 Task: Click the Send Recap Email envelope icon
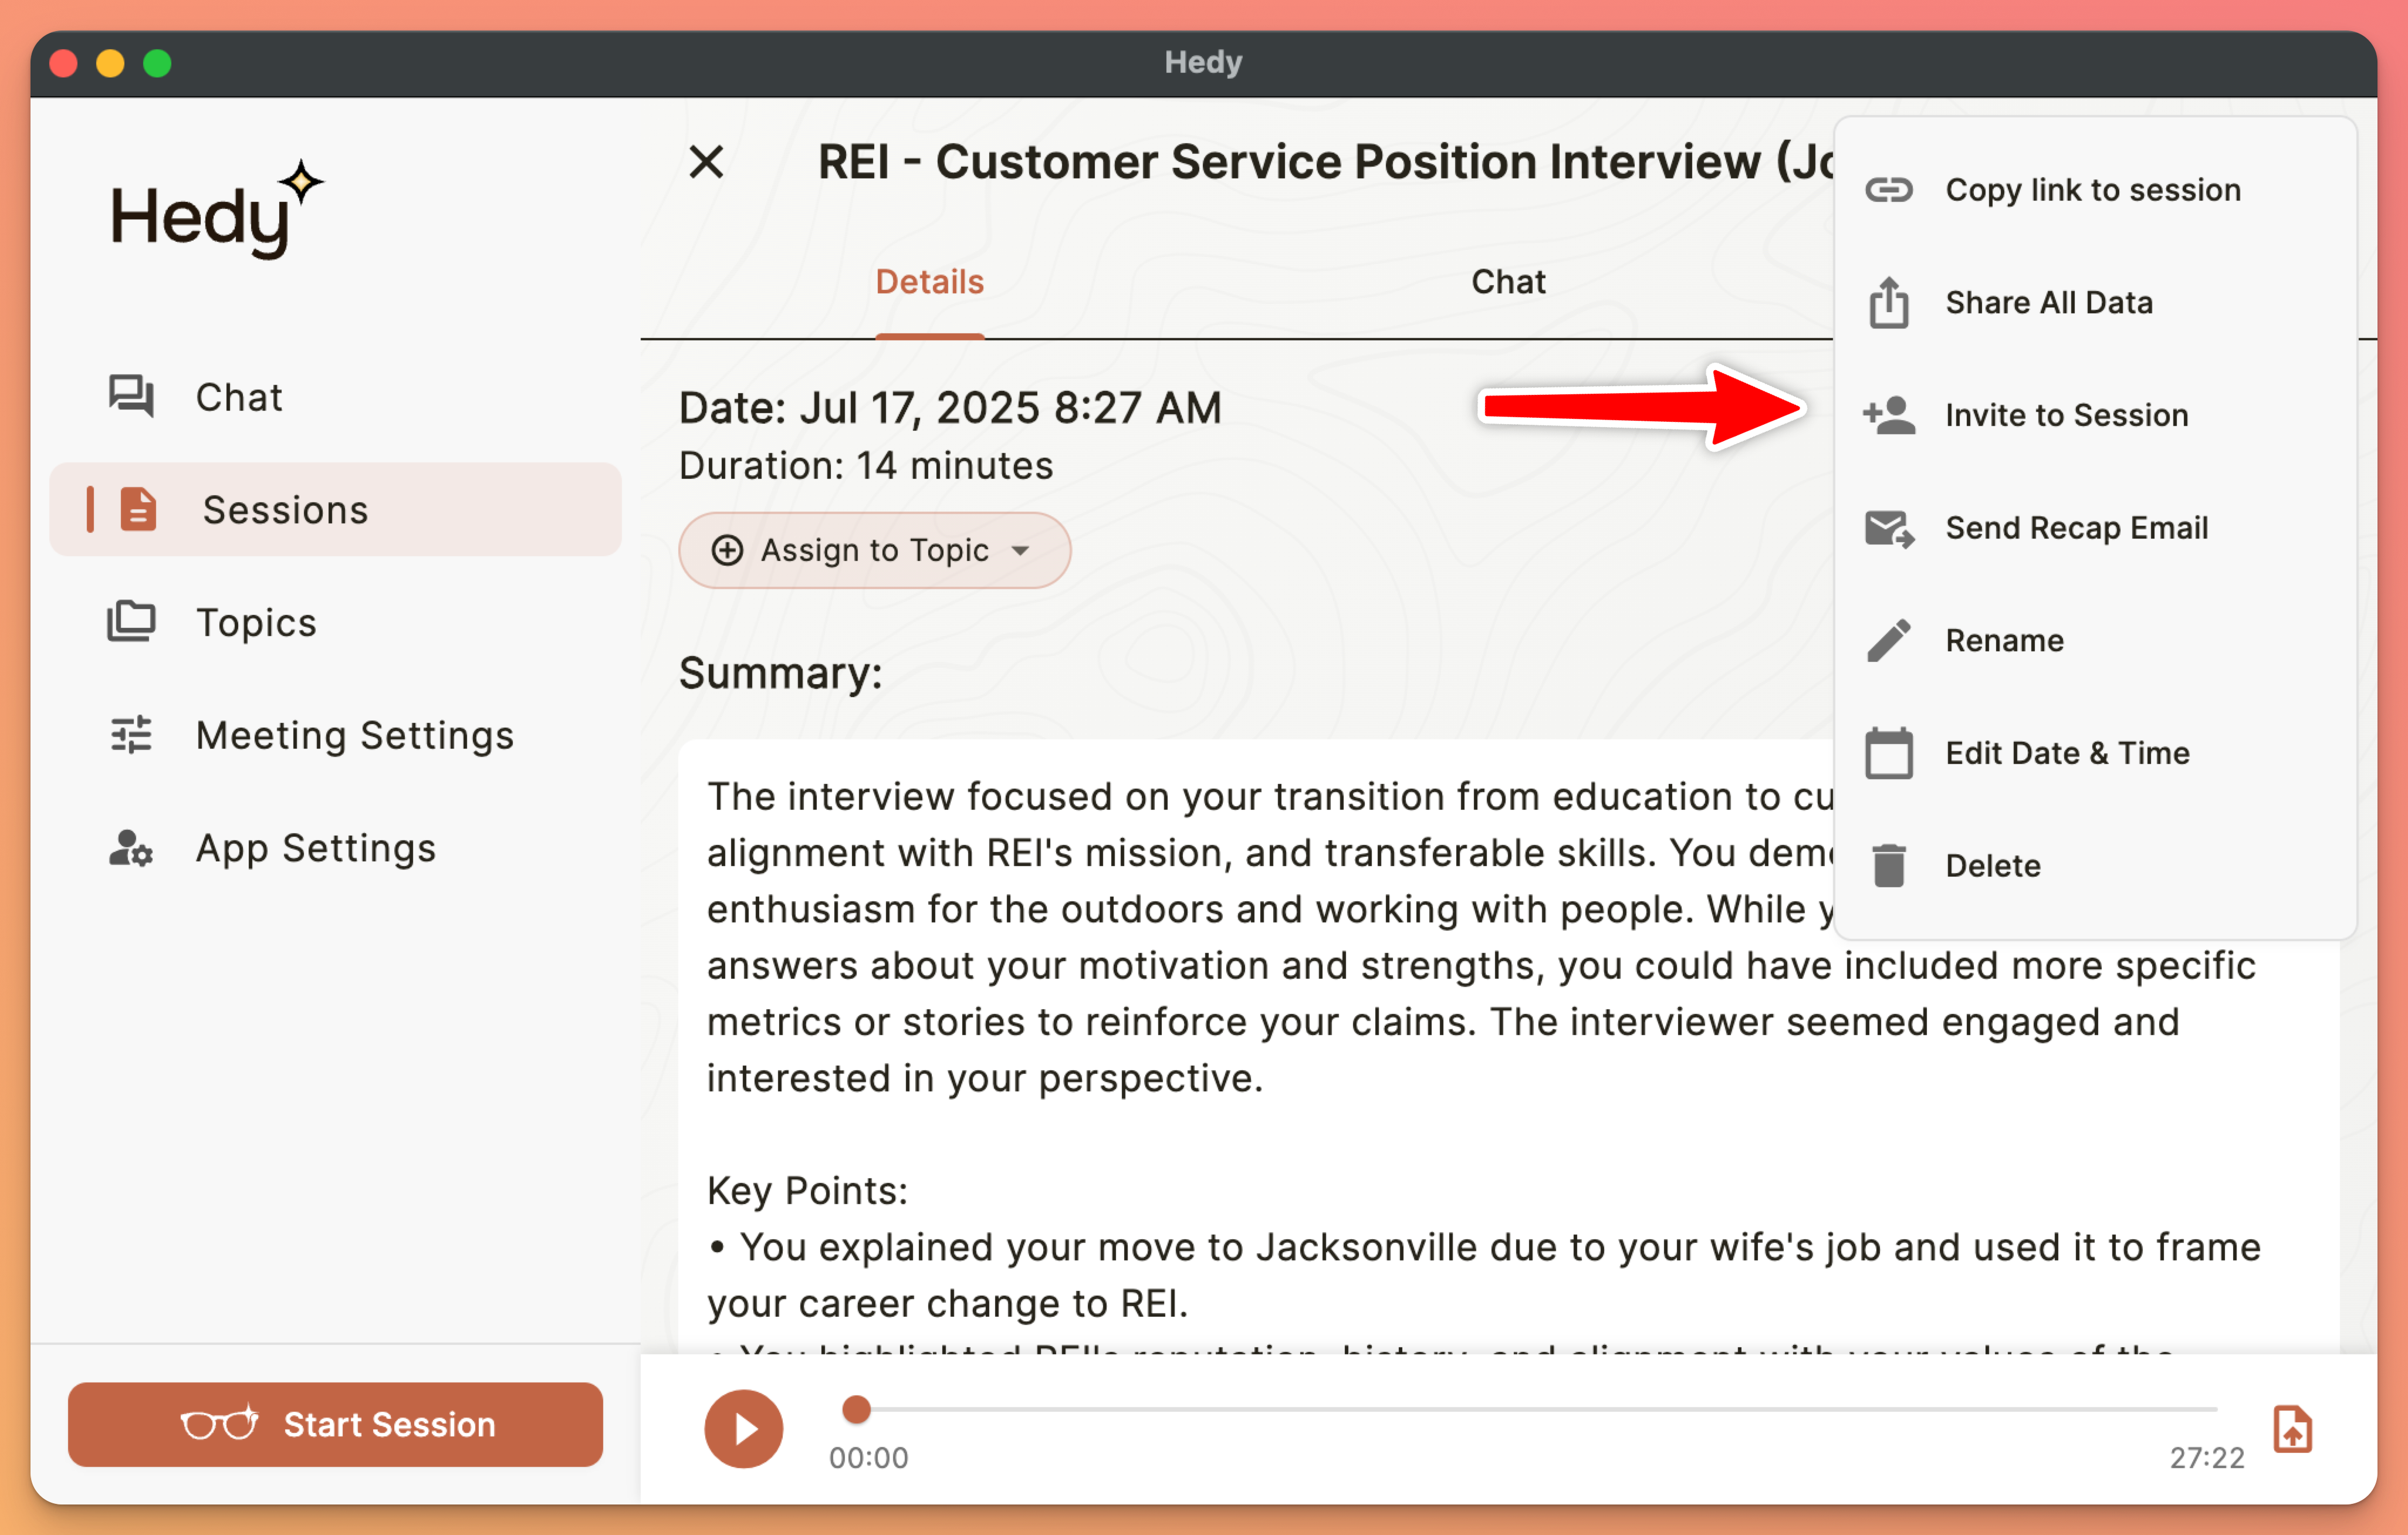coord(1888,528)
